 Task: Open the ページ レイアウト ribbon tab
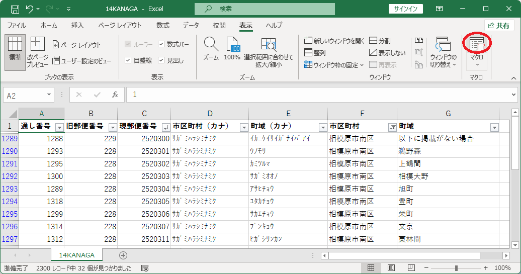pos(120,26)
